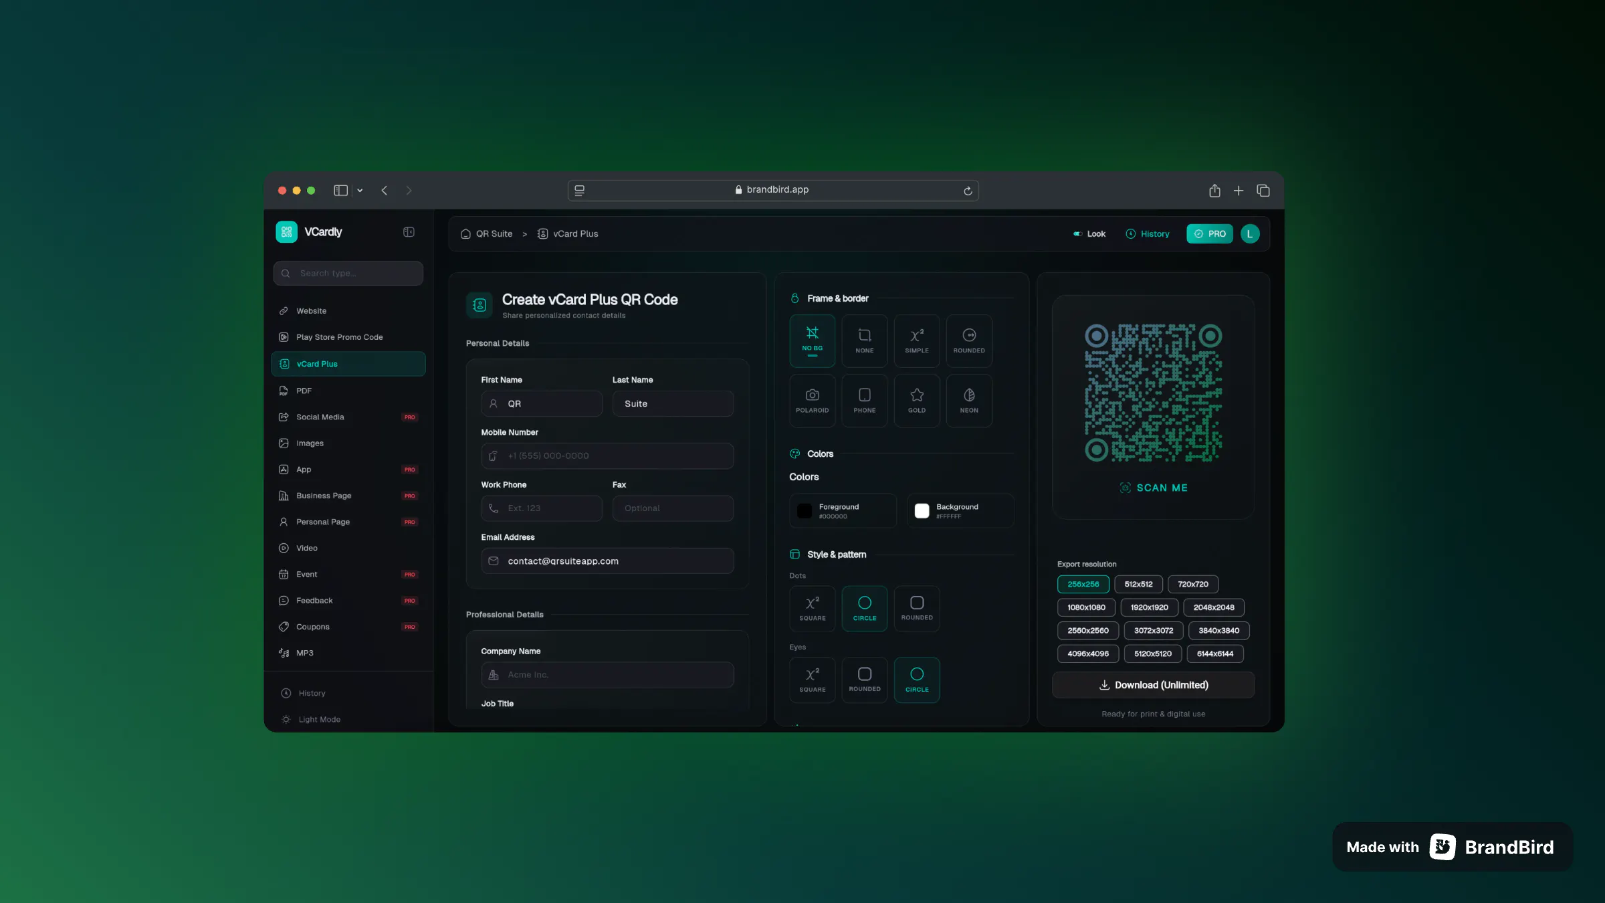Select the GOLD frame option
1605x903 pixels.
coord(917,401)
